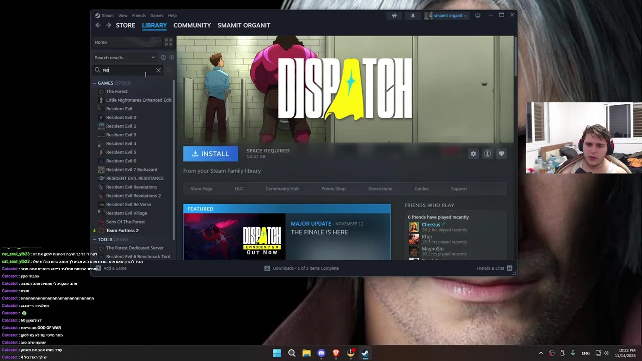Screen dimensions: 642x361
Task: Open Dispatch settings gear
Action: click(473, 154)
